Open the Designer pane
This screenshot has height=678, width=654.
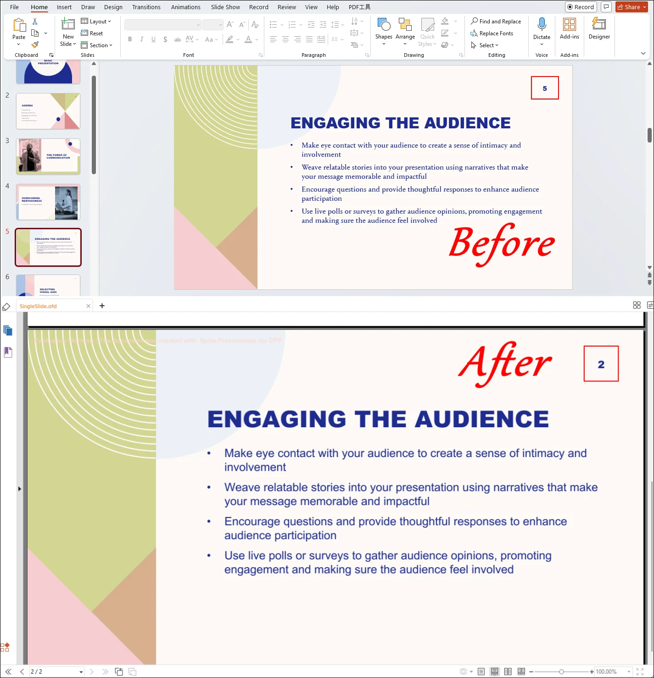tap(599, 30)
